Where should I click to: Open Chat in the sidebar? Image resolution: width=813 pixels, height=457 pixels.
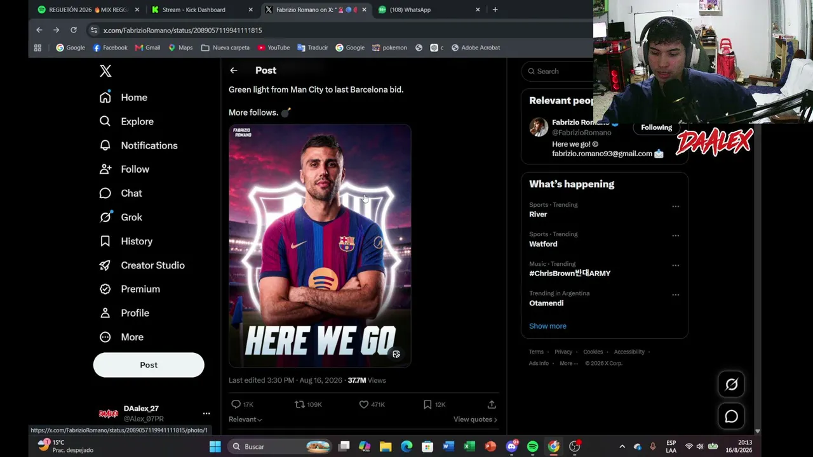121,194
